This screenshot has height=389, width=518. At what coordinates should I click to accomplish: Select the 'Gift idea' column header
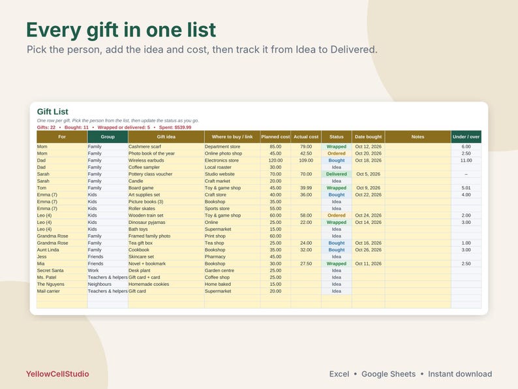tap(166, 137)
